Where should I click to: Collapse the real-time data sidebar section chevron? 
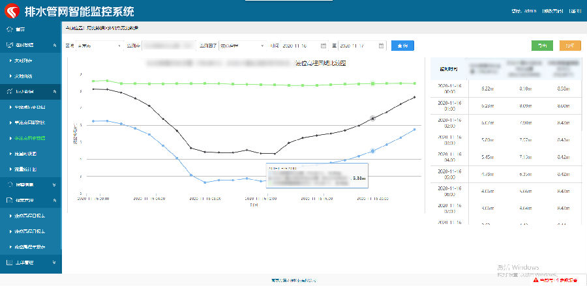[x=55, y=45]
